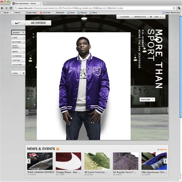Click the browser Back arrow

click(2, 8)
